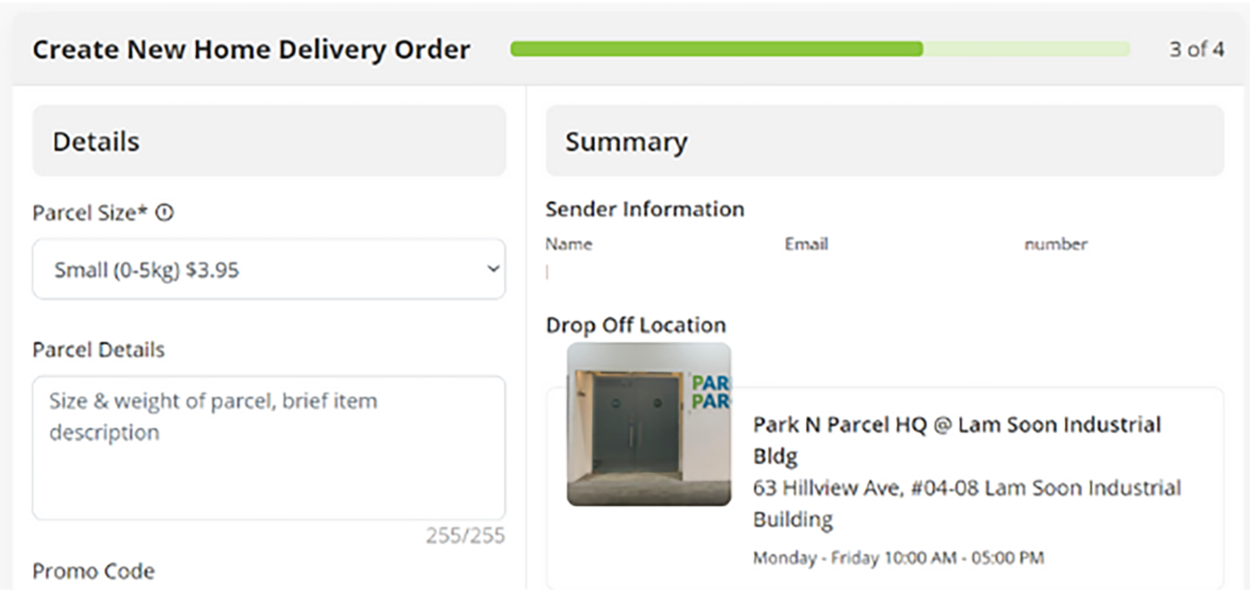Click the Name field label in Summary
The width and height of the screenshot is (1250, 590).
click(x=569, y=244)
